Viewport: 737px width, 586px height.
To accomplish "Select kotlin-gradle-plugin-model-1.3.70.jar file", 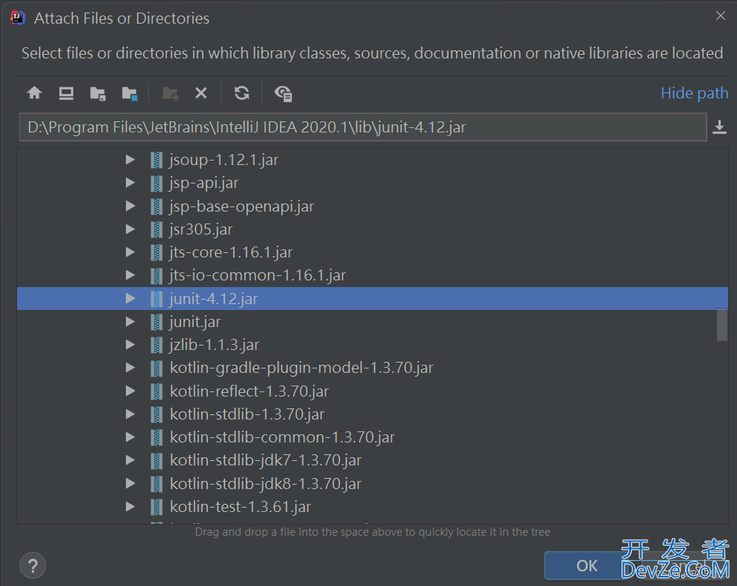I will (301, 368).
